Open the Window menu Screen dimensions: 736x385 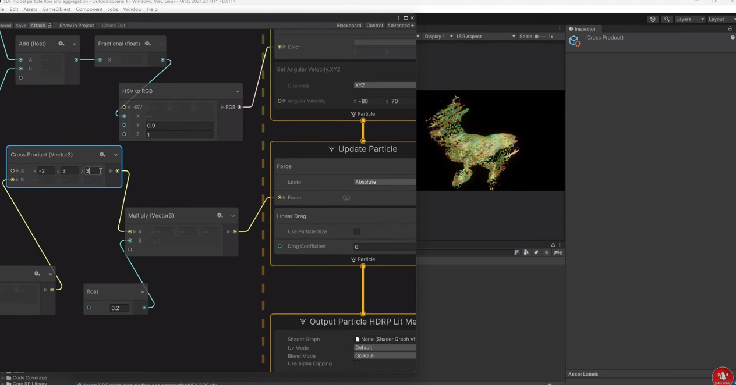tap(132, 9)
